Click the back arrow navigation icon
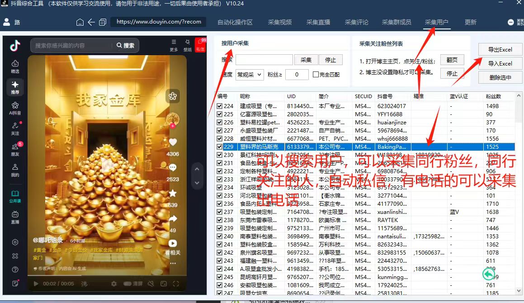 (x=91, y=22)
